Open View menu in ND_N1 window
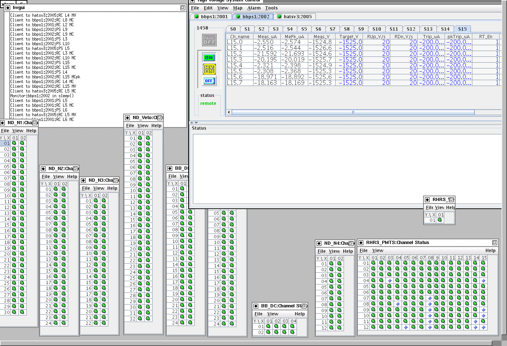This screenshot has height=346, width=507. click(18, 131)
